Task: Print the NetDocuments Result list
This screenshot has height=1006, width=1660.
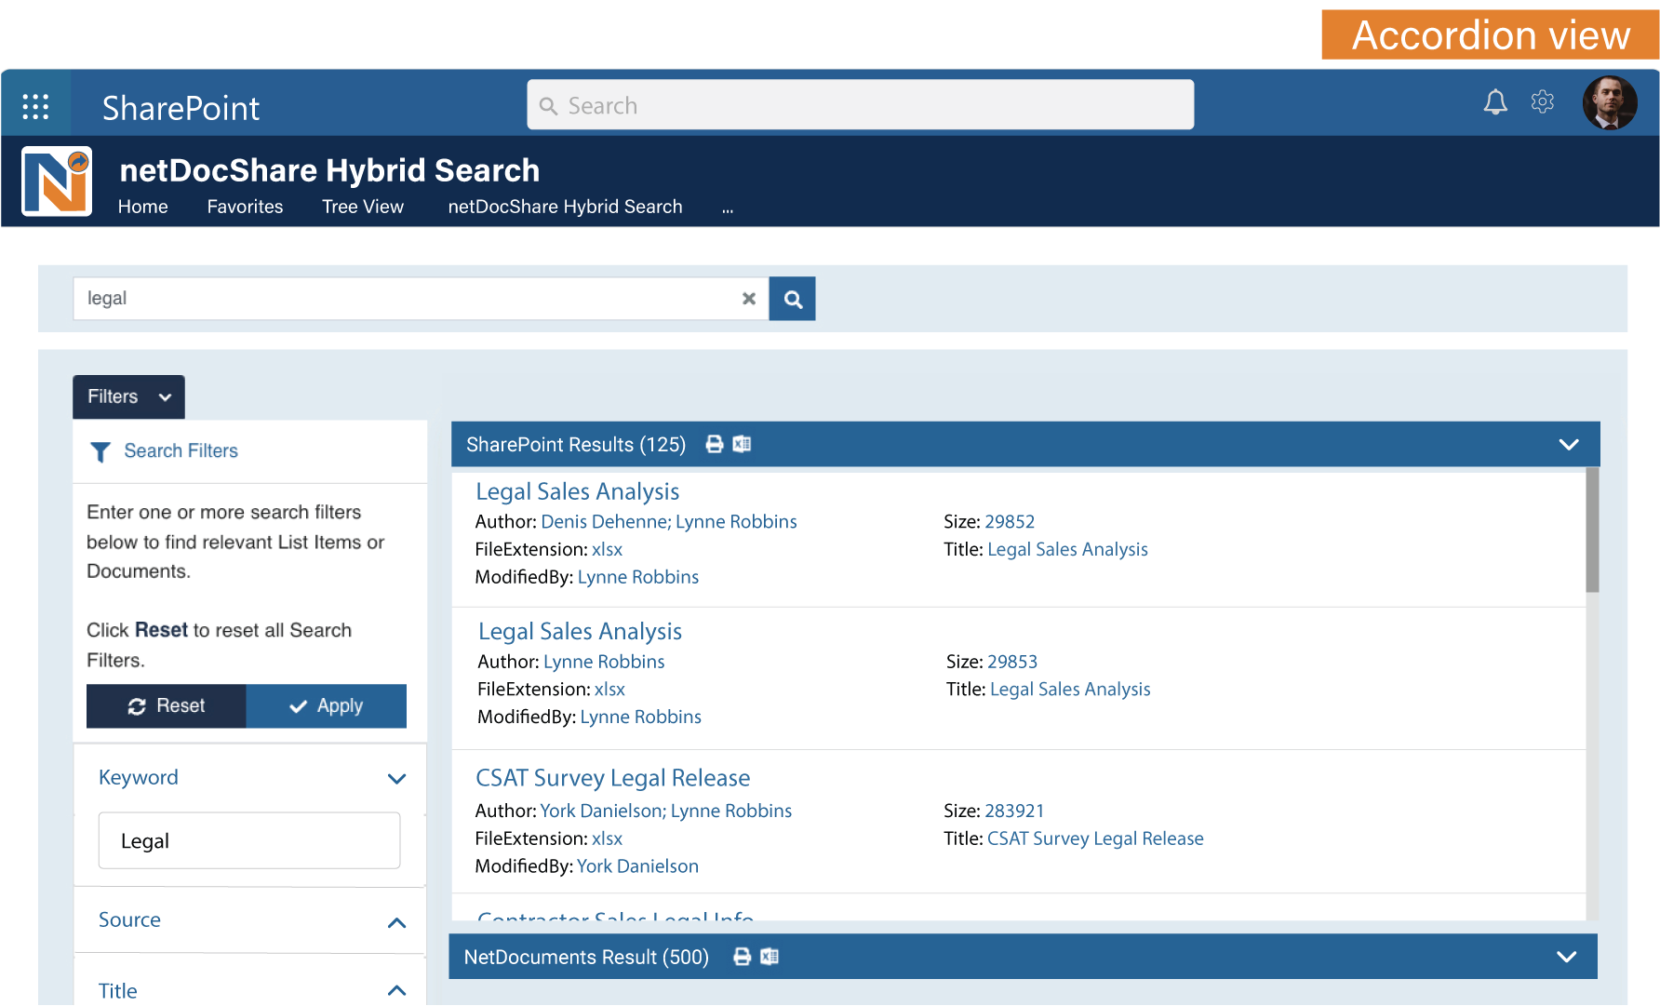Action: click(x=743, y=957)
